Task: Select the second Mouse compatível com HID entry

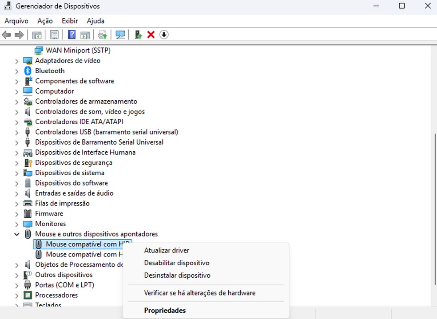Action: tap(79, 254)
